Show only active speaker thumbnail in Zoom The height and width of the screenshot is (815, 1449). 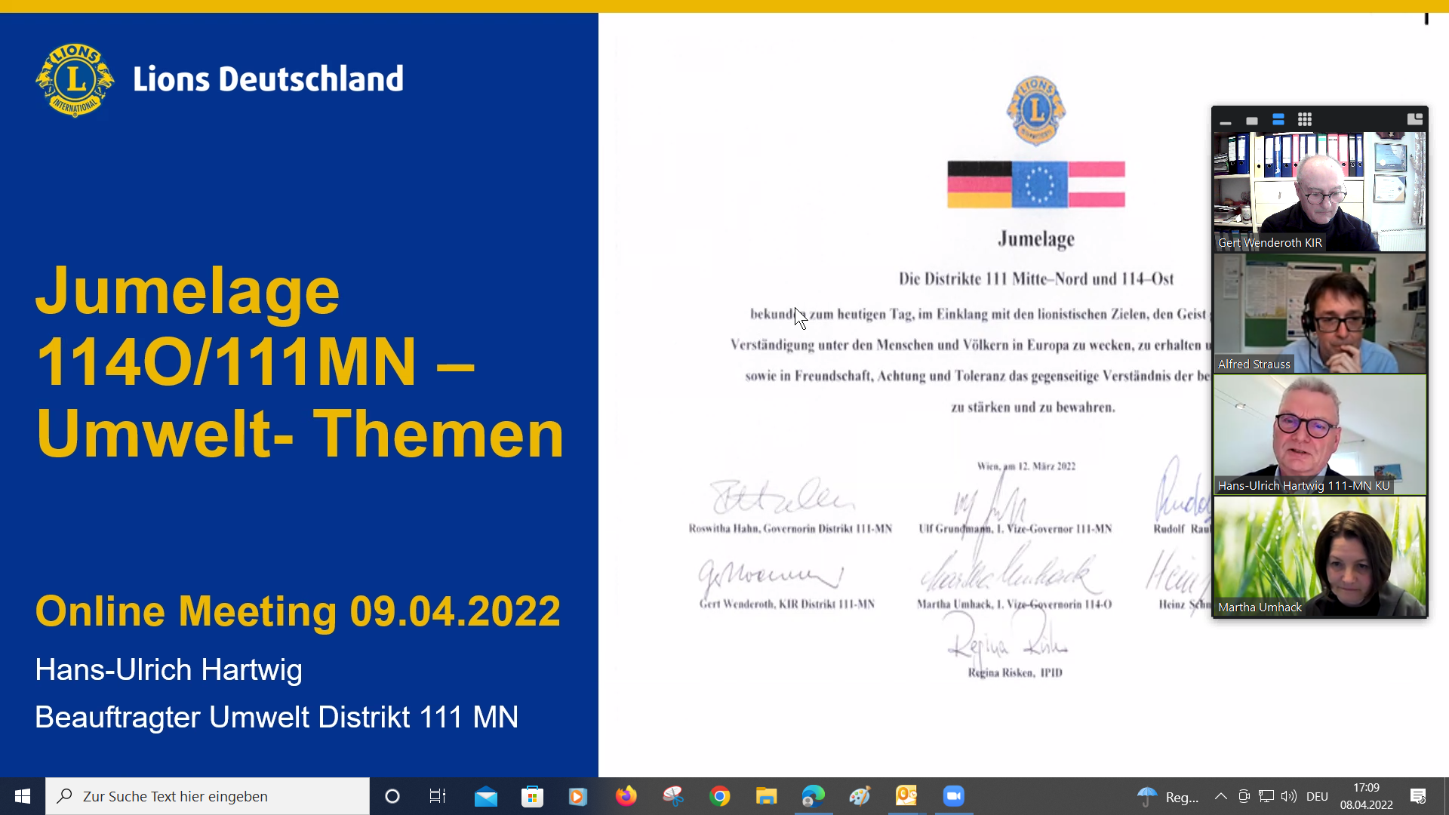pyautogui.click(x=1252, y=121)
